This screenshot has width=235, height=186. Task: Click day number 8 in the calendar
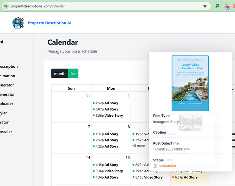pyautogui.click(x=128, y=126)
